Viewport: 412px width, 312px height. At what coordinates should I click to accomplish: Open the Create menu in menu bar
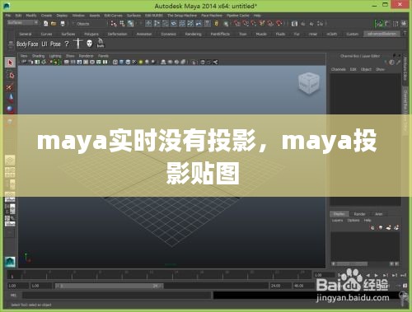[46, 16]
